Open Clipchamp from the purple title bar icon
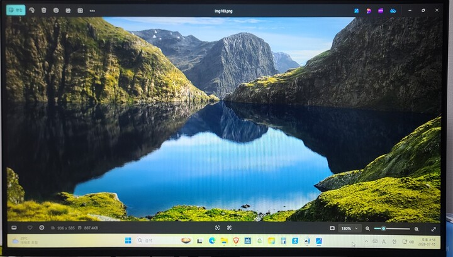The image size is (453, 257). (x=381, y=11)
